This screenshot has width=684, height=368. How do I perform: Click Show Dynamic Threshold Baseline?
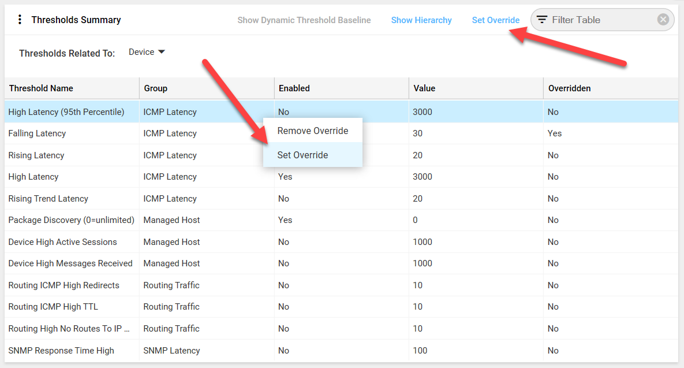[304, 20]
